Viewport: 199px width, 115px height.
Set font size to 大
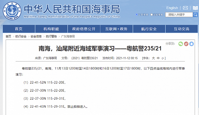pos(154,58)
